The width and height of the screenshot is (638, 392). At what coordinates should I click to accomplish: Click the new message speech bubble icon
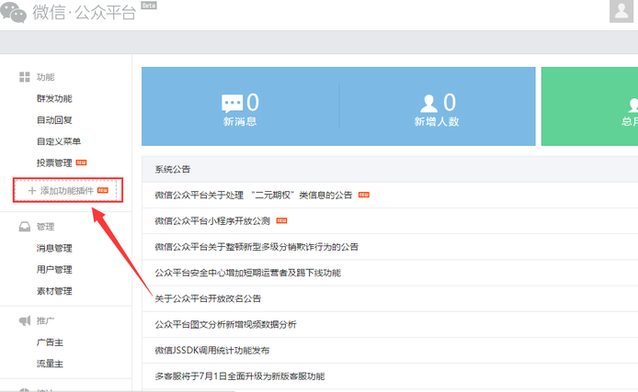[x=233, y=103]
